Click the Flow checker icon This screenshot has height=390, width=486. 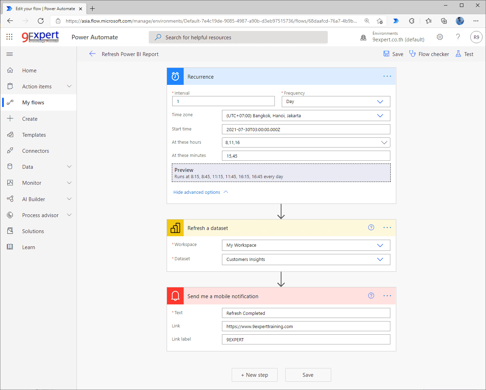pyautogui.click(x=413, y=54)
